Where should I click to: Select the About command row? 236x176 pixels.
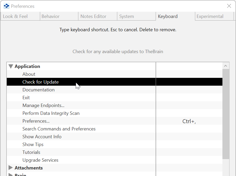29,74
